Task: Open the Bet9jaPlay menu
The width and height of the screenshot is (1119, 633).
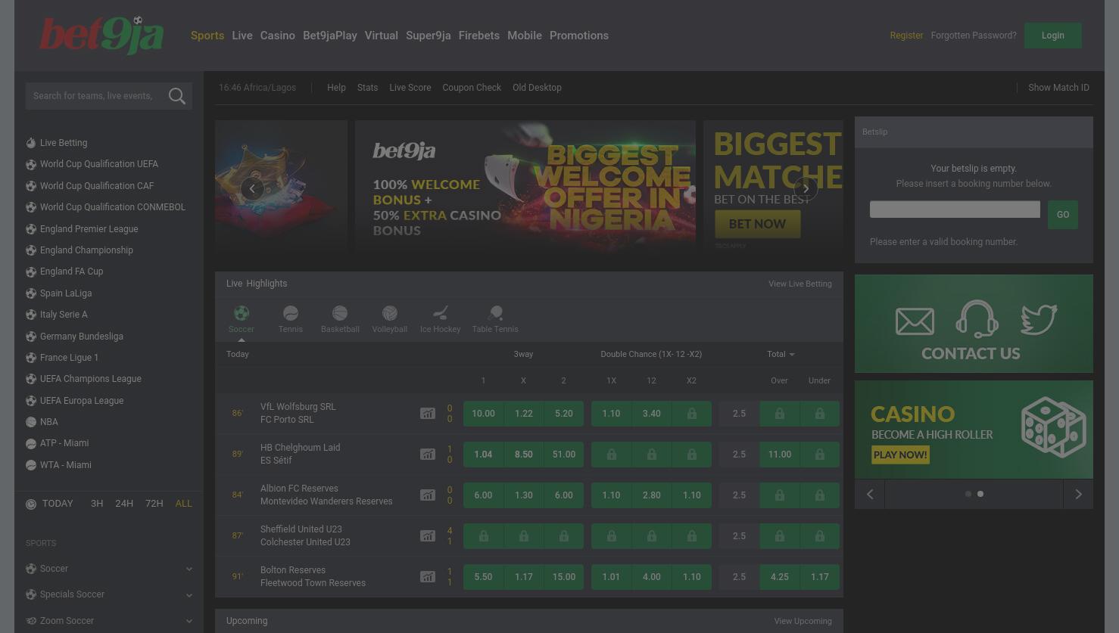Action: [x=330, y=36]
